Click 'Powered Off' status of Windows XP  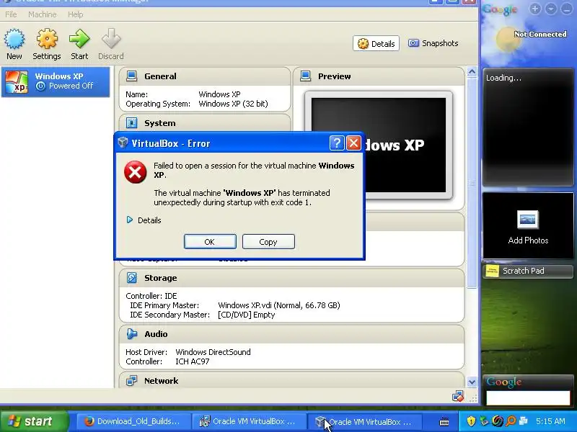pyautogui.click(x=71, y=86)
